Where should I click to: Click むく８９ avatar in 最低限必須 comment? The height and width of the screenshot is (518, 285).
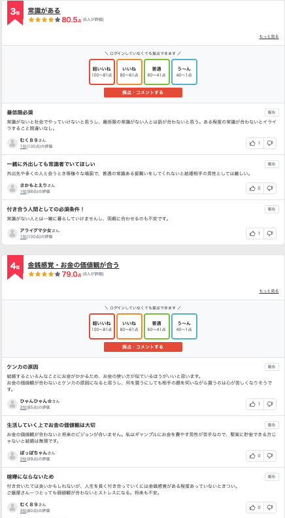coord(12,143)
